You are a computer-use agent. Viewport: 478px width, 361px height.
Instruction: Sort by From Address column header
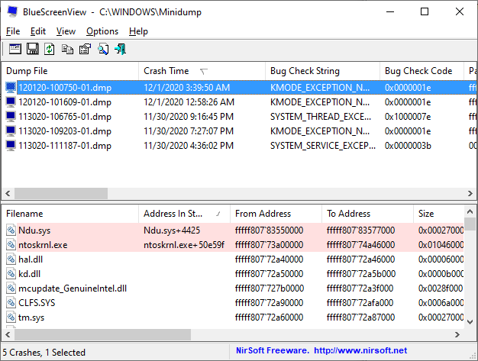coord(276,214)
